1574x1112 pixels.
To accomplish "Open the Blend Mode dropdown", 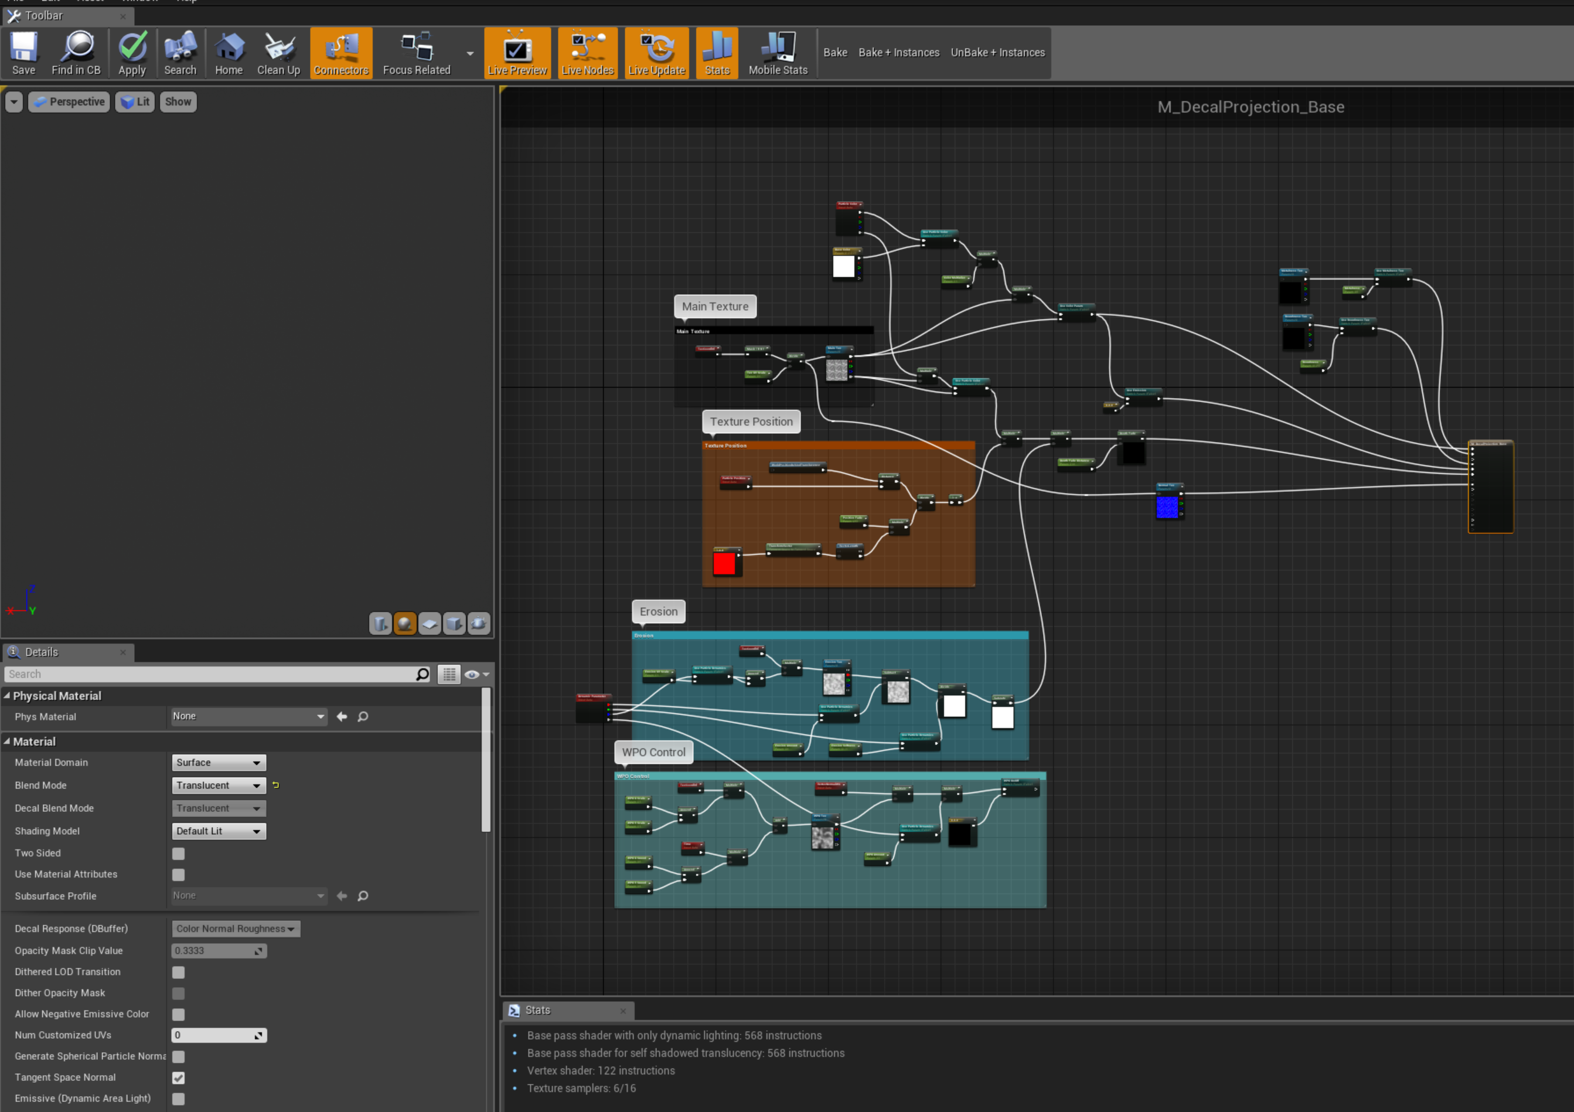I will click(x=218, y=785).
